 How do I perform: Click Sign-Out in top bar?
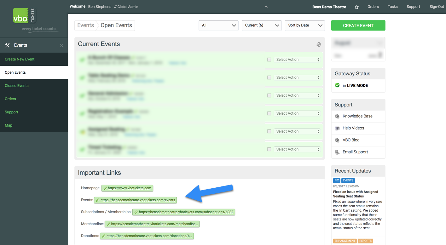pyautogui.click(x=437, y=7)
